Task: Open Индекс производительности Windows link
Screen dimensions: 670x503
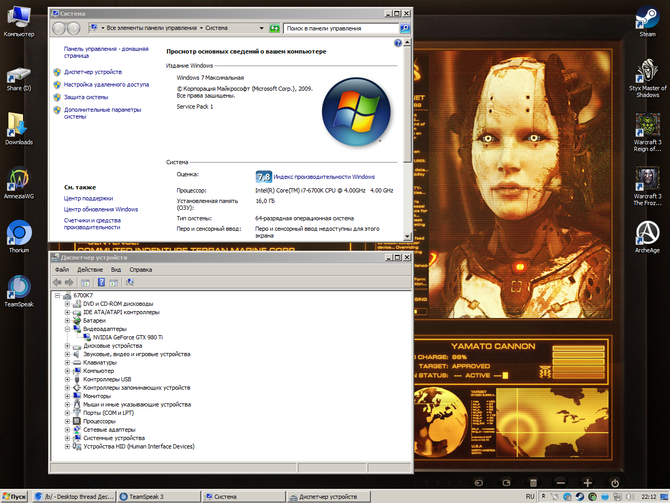Action: click(324, 177)
